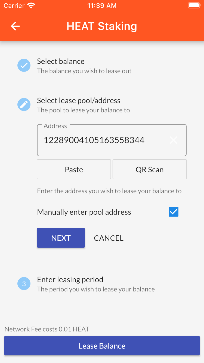
Task: Tap the Wi-Fi status icon
Action: [x=32, y=6]
